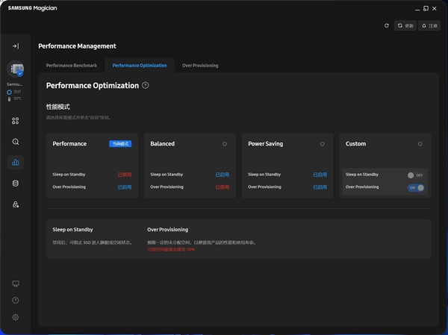Restore the Samsung Magician window size
Image resolution: width=448 pixels, height=335 pixels.
pos(426,8)
